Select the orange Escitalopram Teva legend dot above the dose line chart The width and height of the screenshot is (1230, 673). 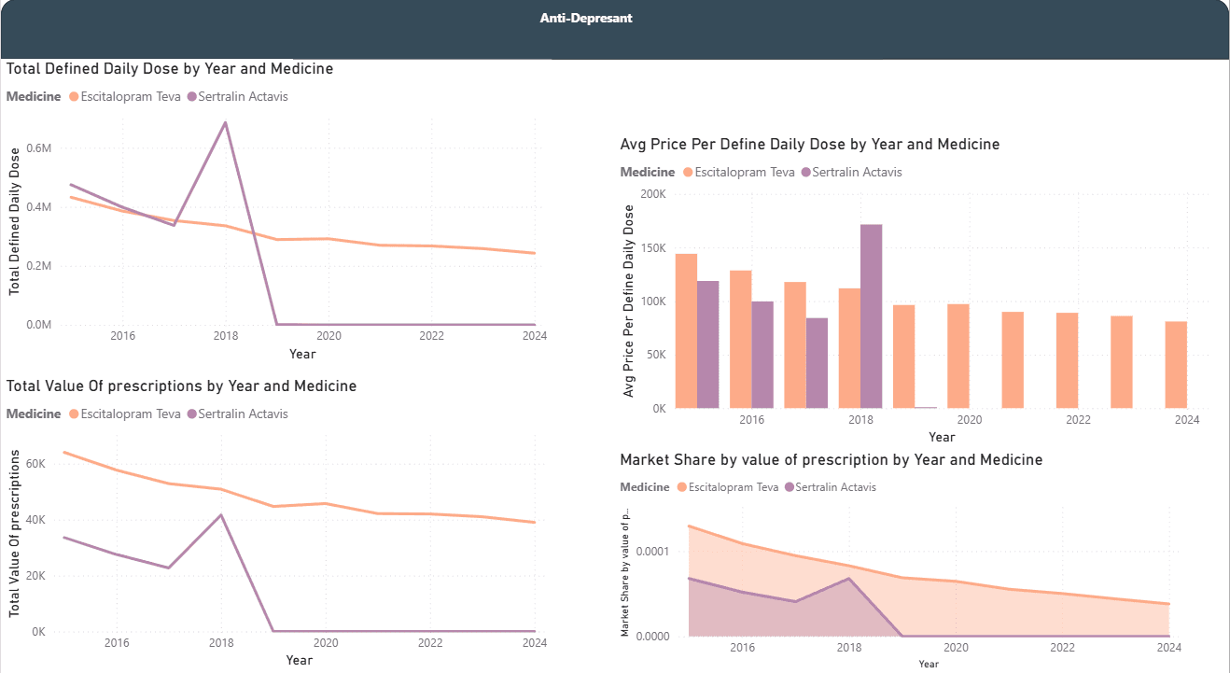click(72, 96)
